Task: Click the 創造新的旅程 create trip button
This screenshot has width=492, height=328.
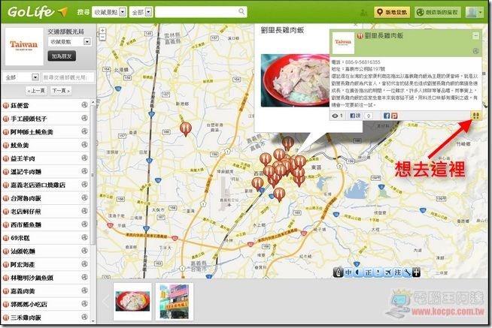Action: [x=438, y=12]
